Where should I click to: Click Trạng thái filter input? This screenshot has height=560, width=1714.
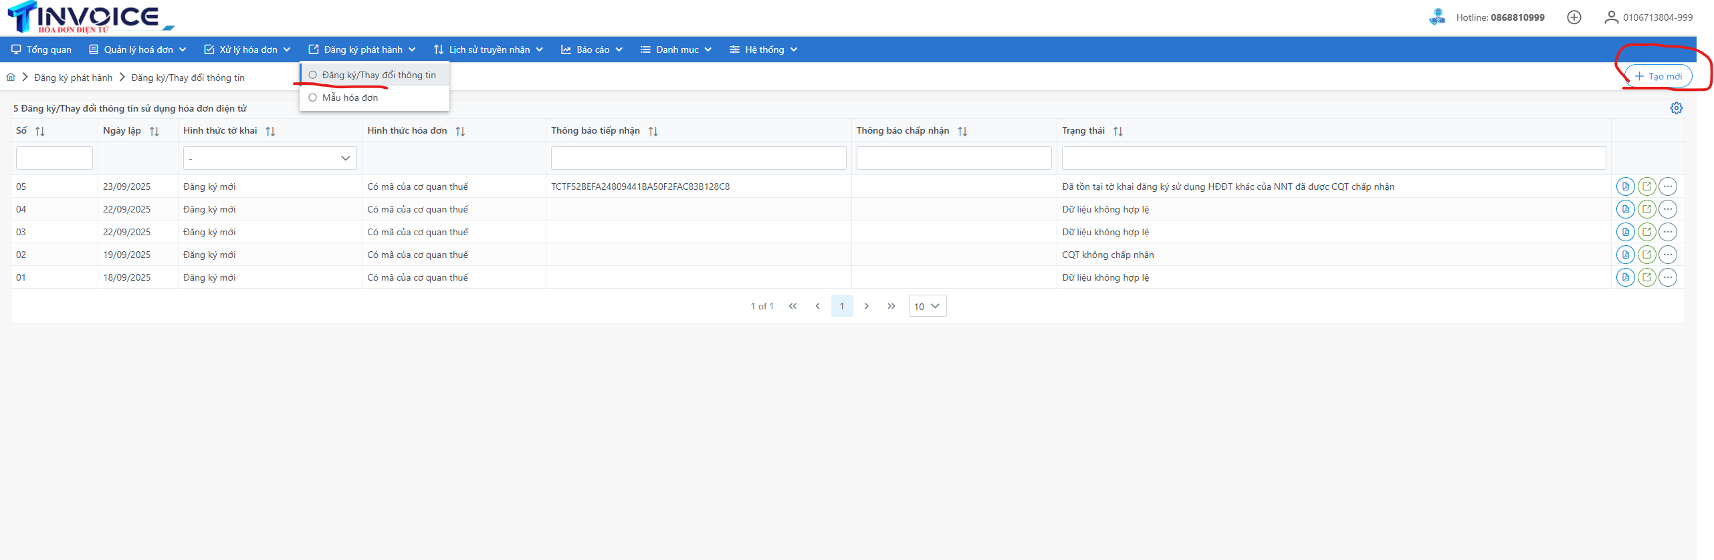click(x=1333, y=158)
